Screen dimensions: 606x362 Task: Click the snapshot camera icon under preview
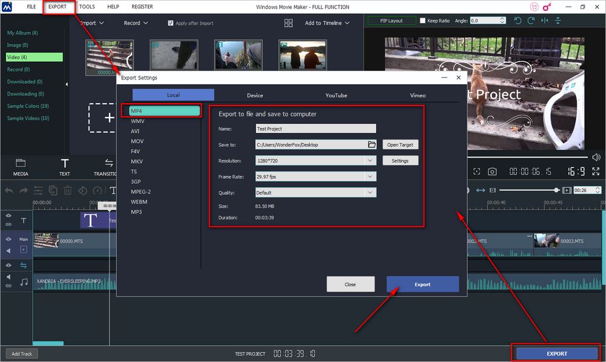coord(493,172)
